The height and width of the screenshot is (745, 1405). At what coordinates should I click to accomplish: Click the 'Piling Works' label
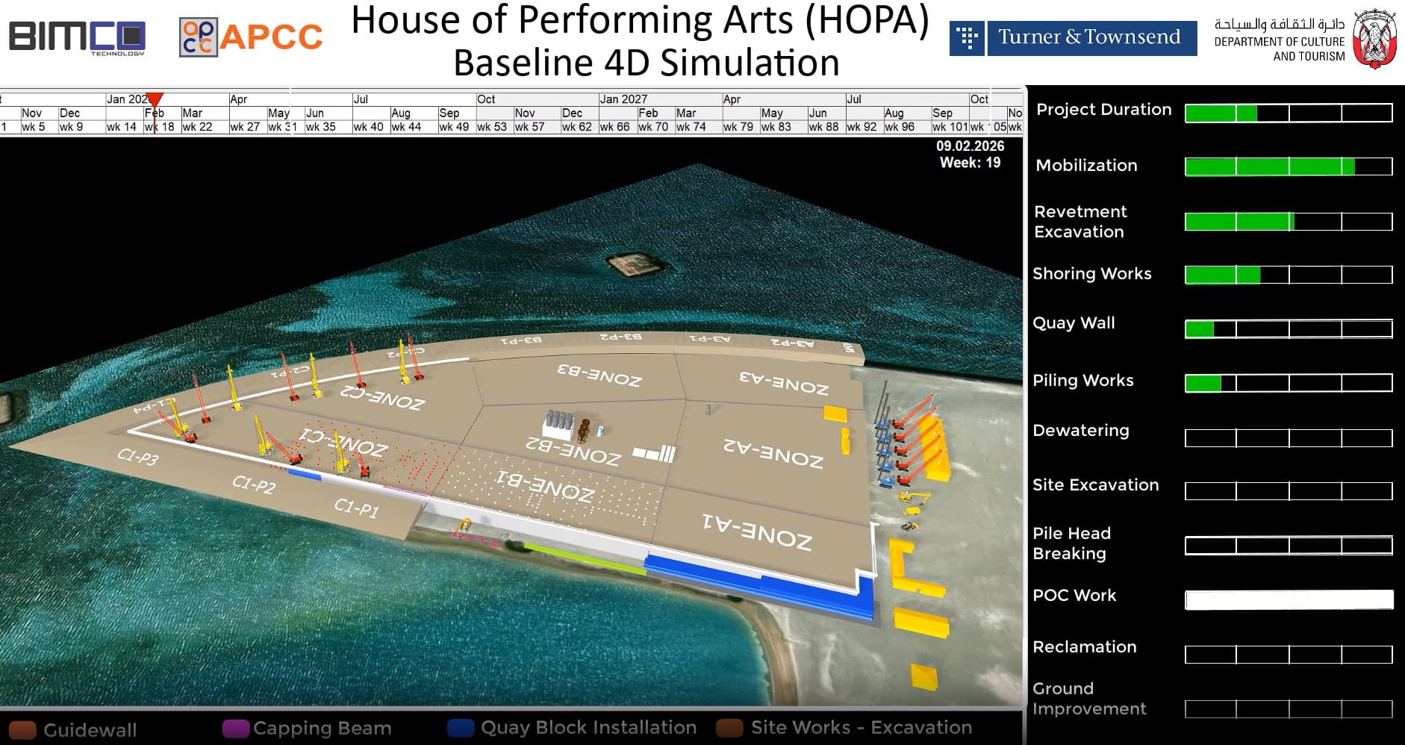(x=1082, y=381)
